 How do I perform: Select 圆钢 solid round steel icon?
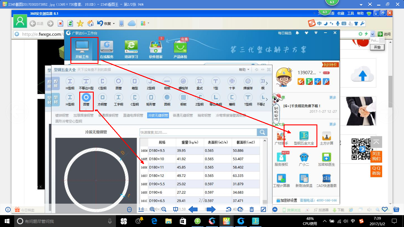pos(167,99)
